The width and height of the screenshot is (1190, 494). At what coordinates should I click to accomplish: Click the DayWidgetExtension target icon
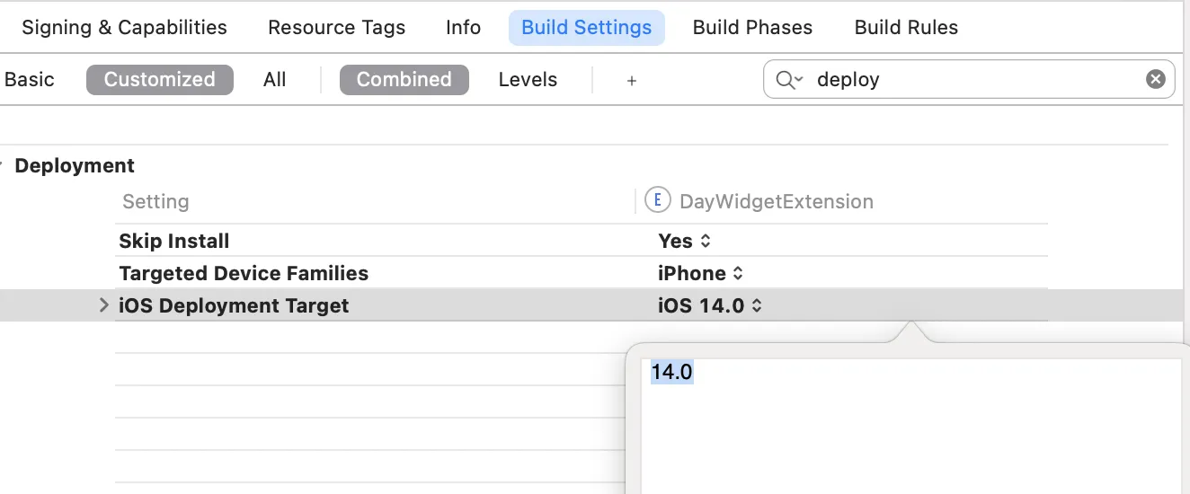pos(658,200)
